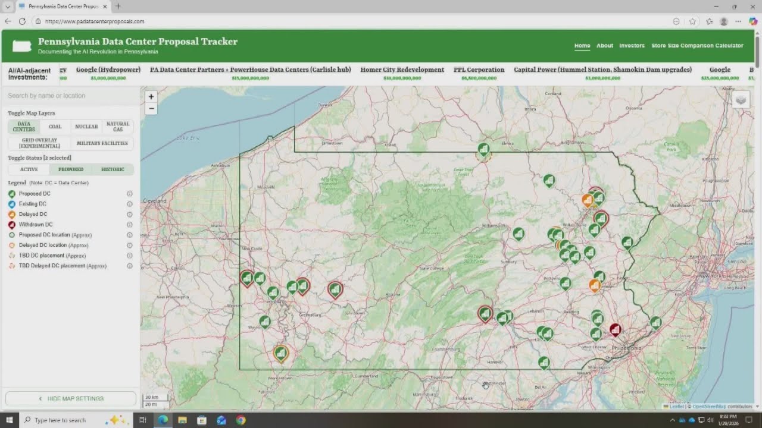Click the Windows taskbar search box
Screen dimensions: 762x428
(76, 420)
